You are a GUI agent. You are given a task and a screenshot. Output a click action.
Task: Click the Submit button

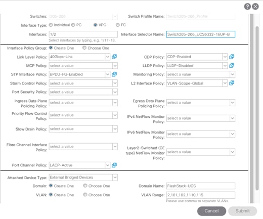243,211
